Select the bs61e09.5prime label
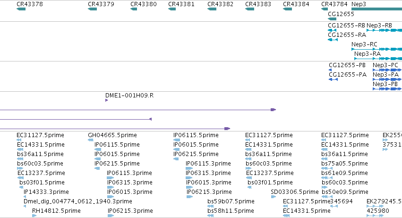This screenshot has height=218, width=402. (x=344, y=173)
